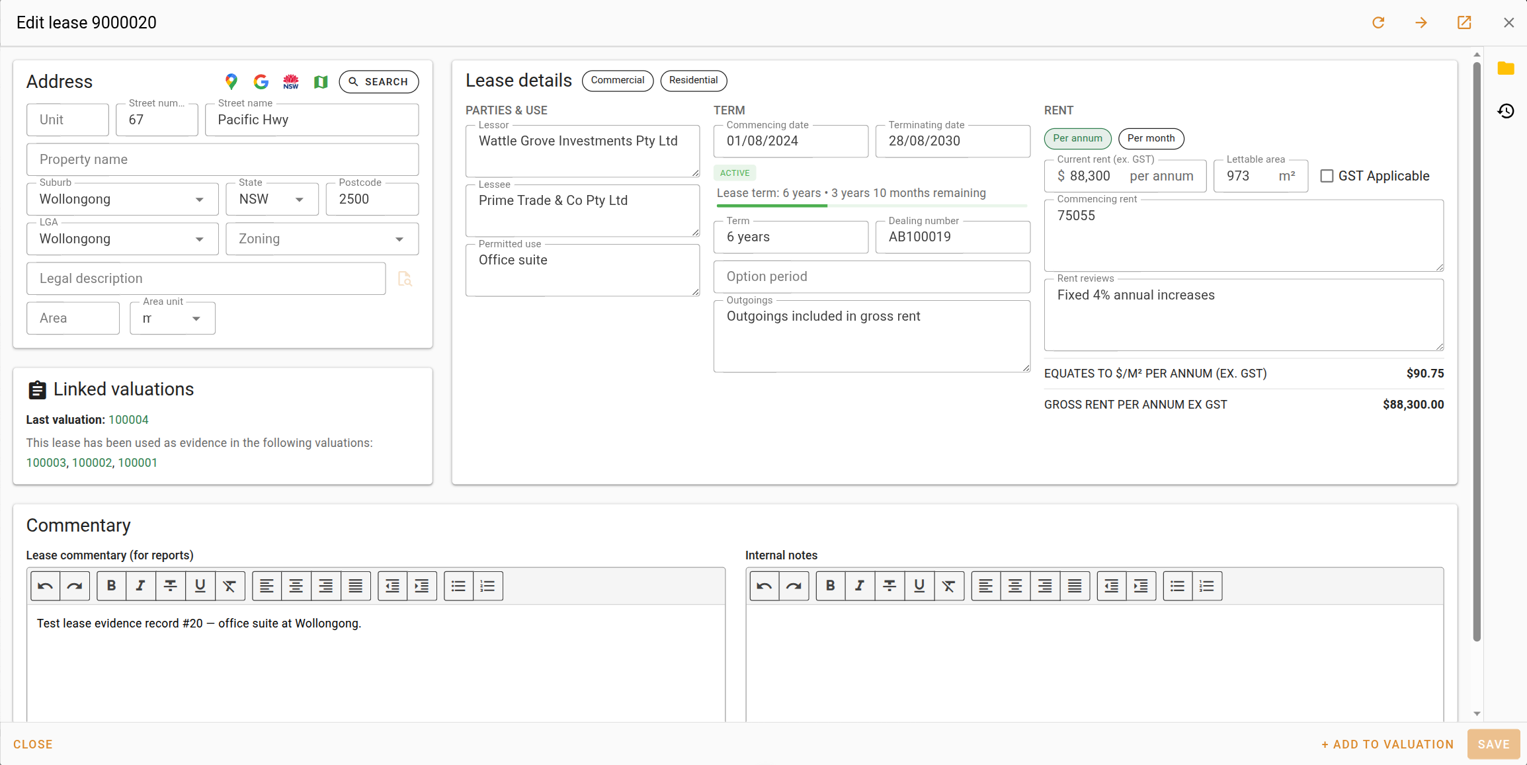The width and height of the screenshot is (1527, 765).
Task: Insert bulleted list in Lease commentary
Action: 458,586
